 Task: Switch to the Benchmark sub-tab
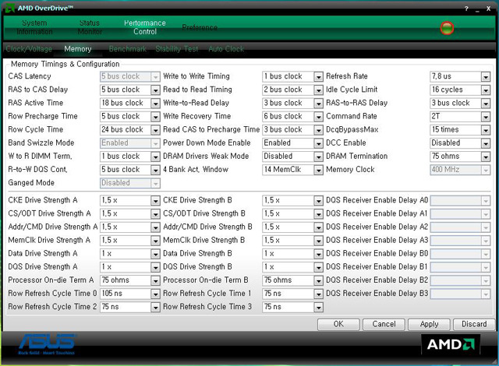(128, 49)
